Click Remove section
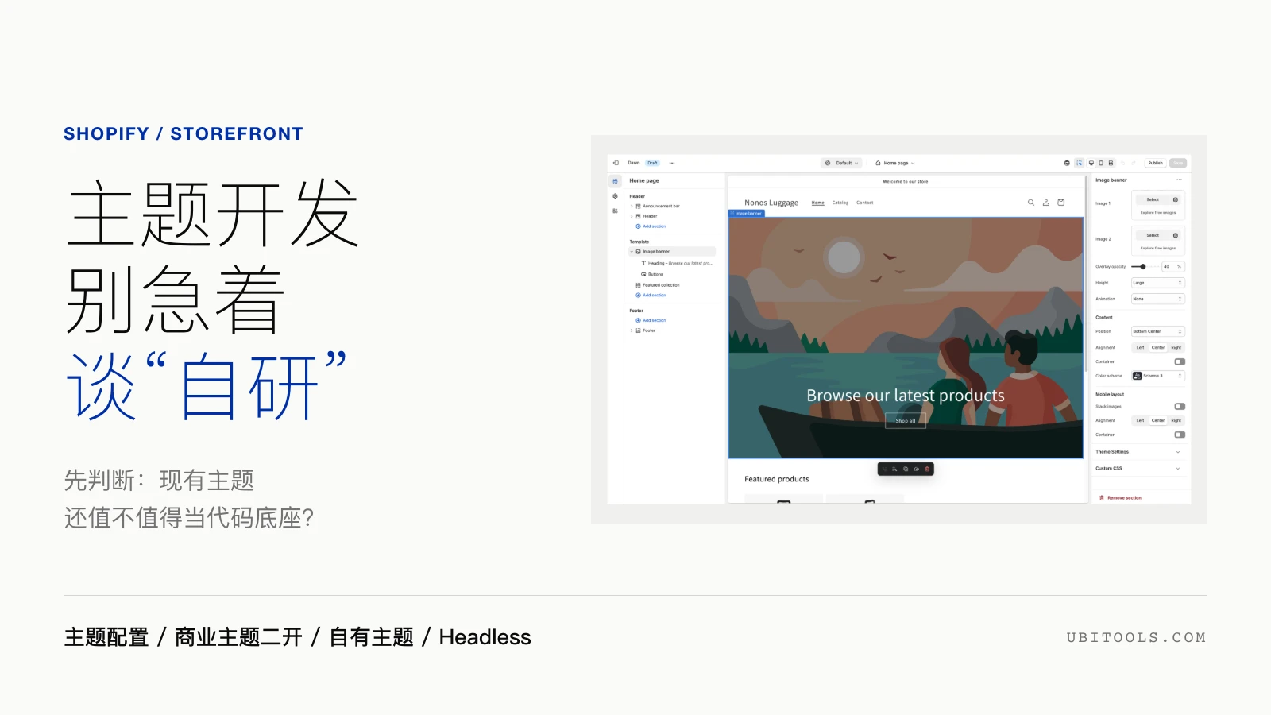This screenshot has width=1271, height=715. [1121, 498]
